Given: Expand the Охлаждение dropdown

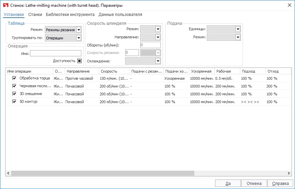Looking at the screenshot, I should coord(158,61).
